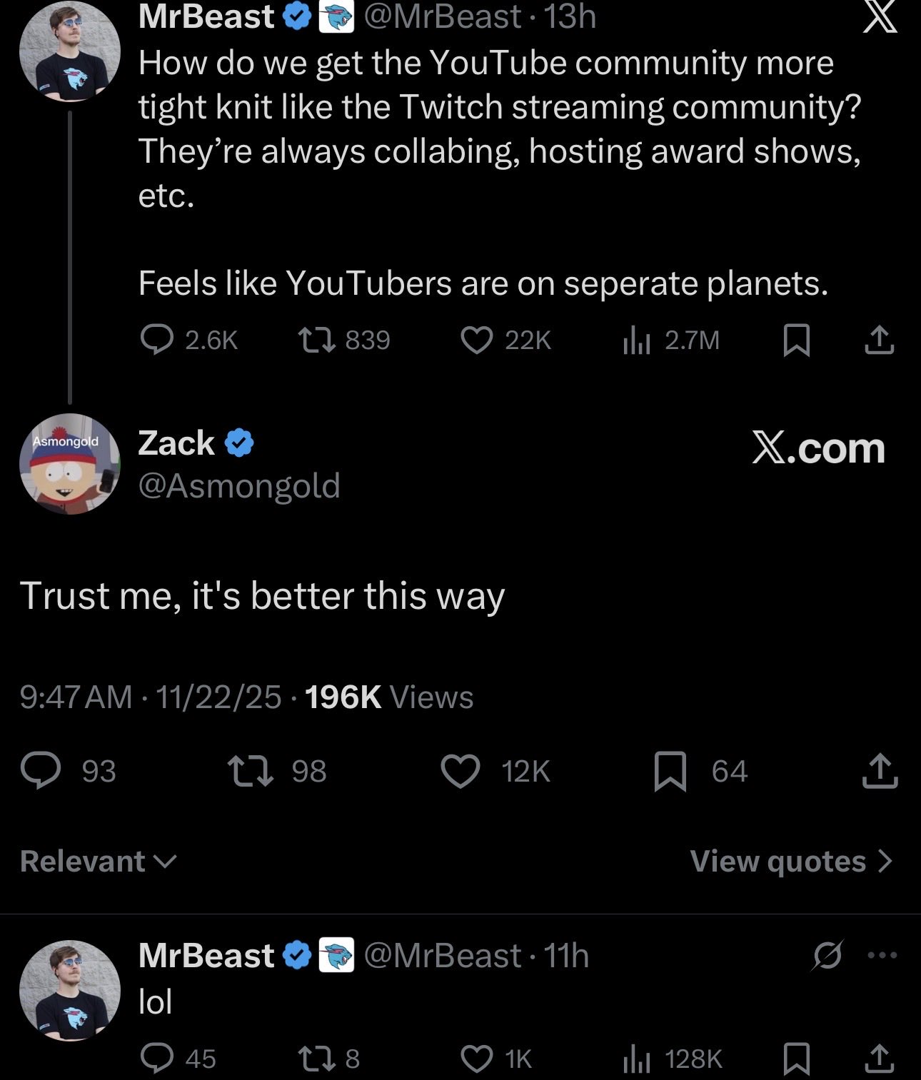Reply to MrBeast's original tweet
Image resolution: width=921 pixels, height=1080 pixels.
tap(156, 340)
